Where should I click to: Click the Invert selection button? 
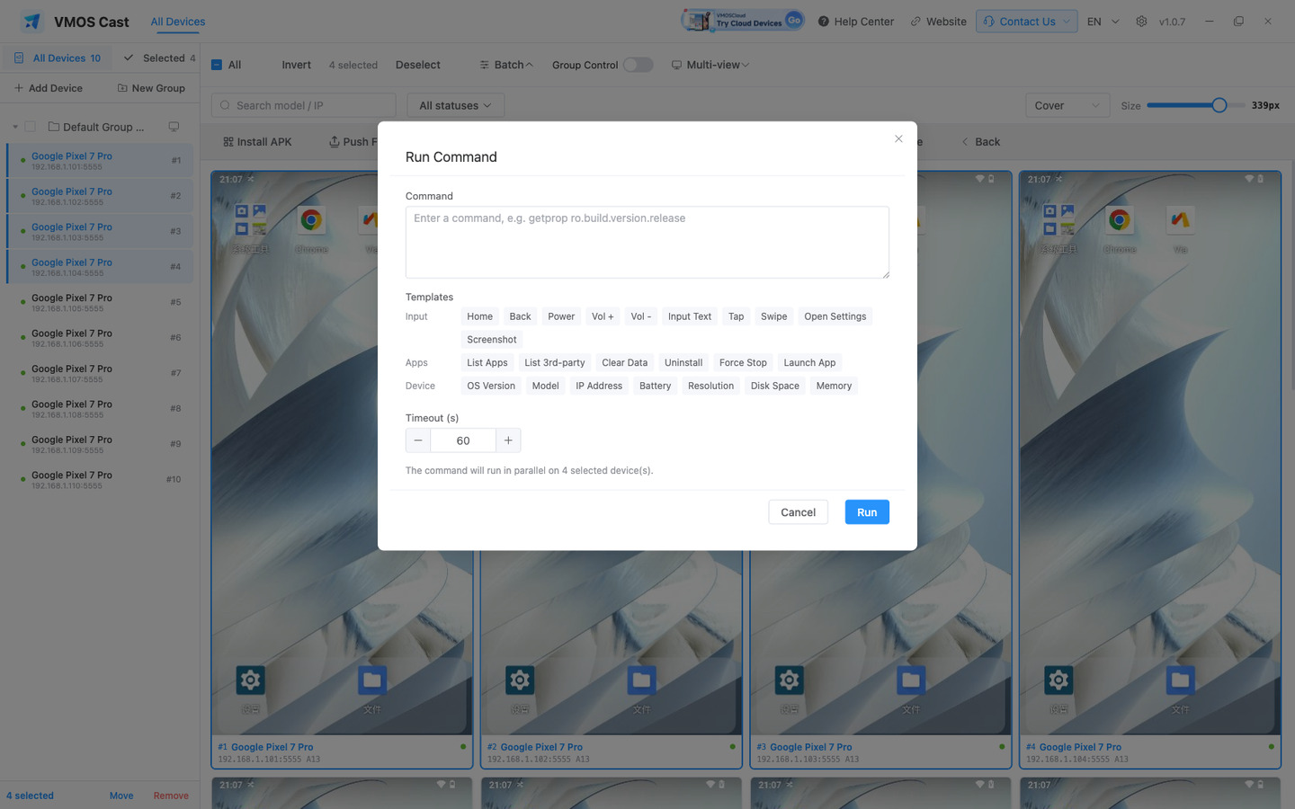(x=296, y=65)
